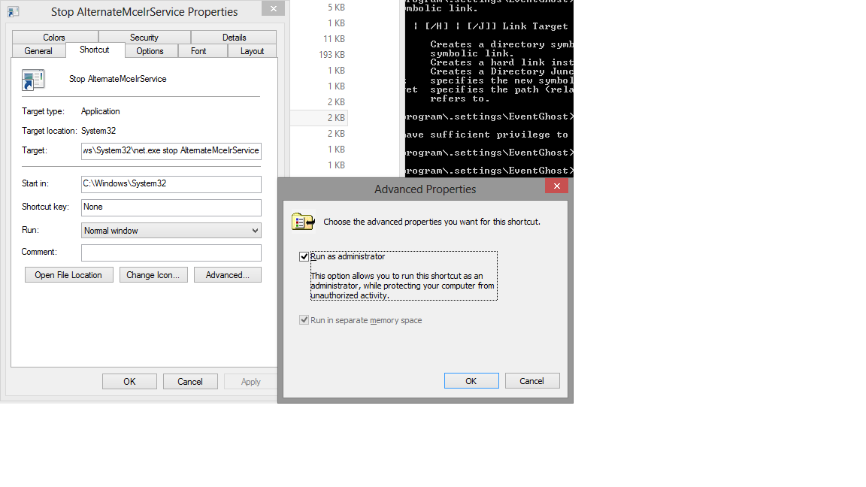
Task: Close the Advanced Properties dialog
Action: coord(557,186)
